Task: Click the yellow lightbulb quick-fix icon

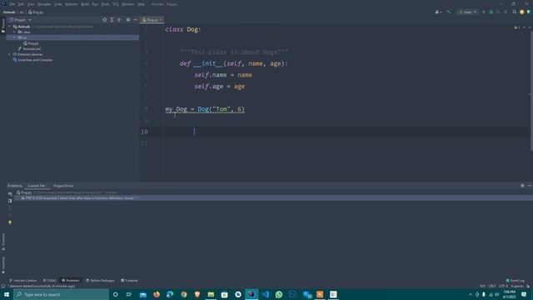Action: point(10,222)
